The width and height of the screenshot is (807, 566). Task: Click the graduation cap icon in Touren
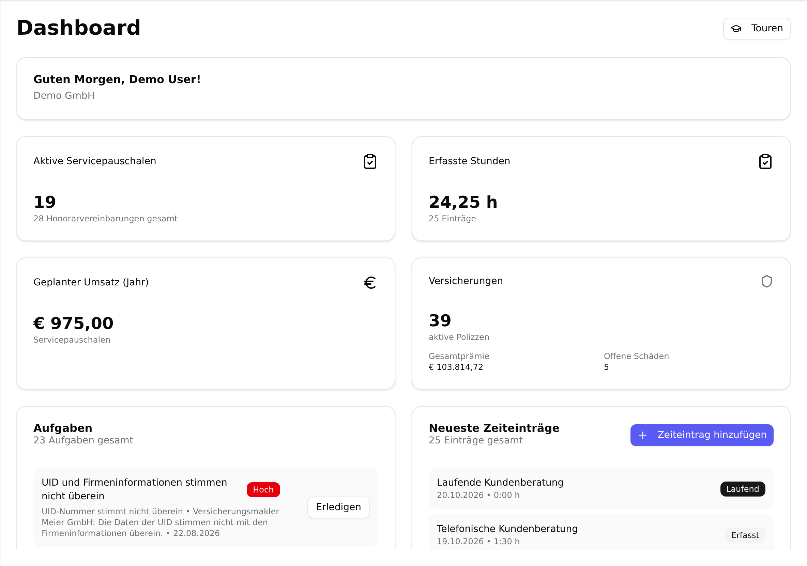pyautogui.click(x=736, y=29)
